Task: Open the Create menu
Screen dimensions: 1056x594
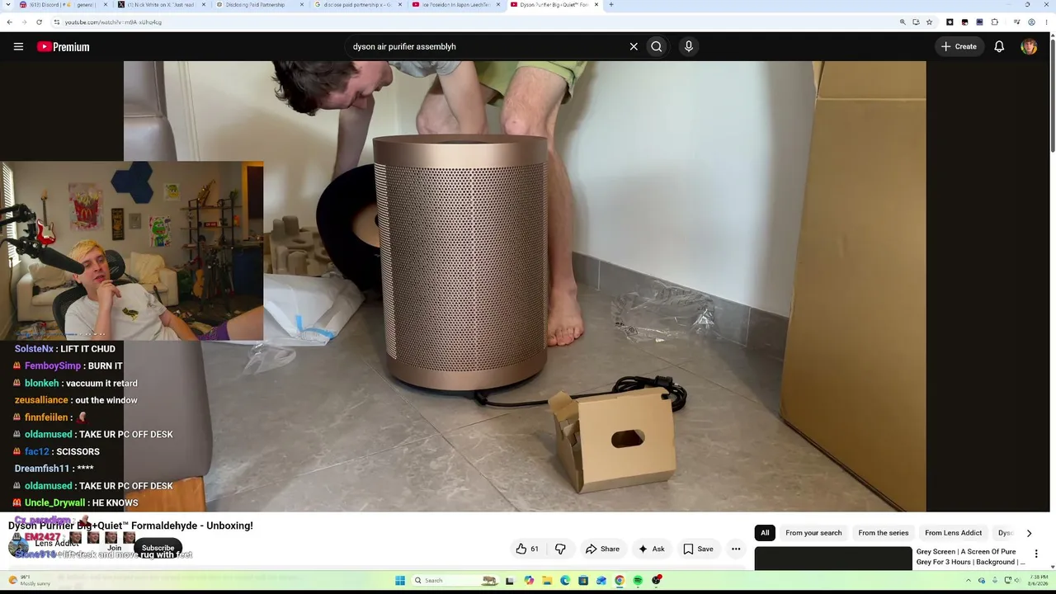Action: pos(959,47)
